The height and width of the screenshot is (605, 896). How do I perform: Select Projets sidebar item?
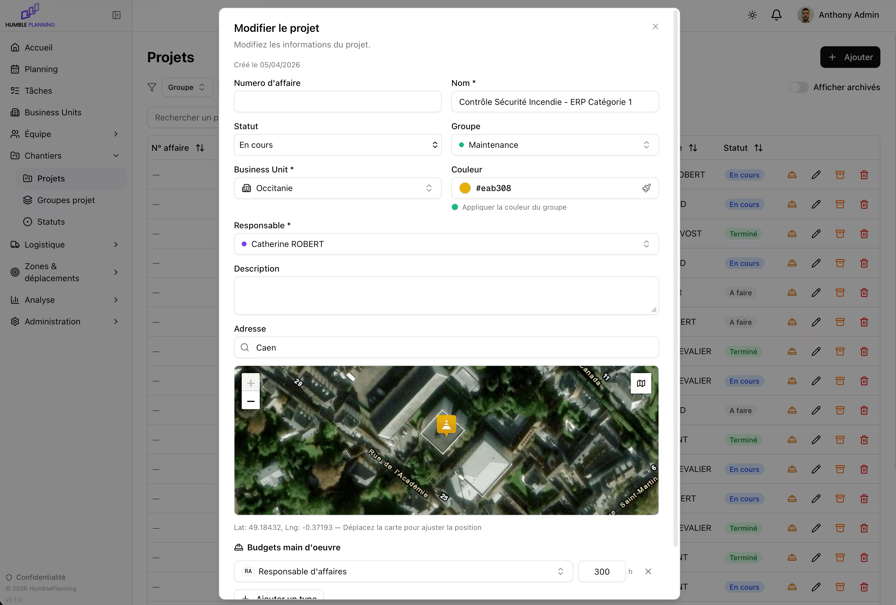click(x=71, y=178)
